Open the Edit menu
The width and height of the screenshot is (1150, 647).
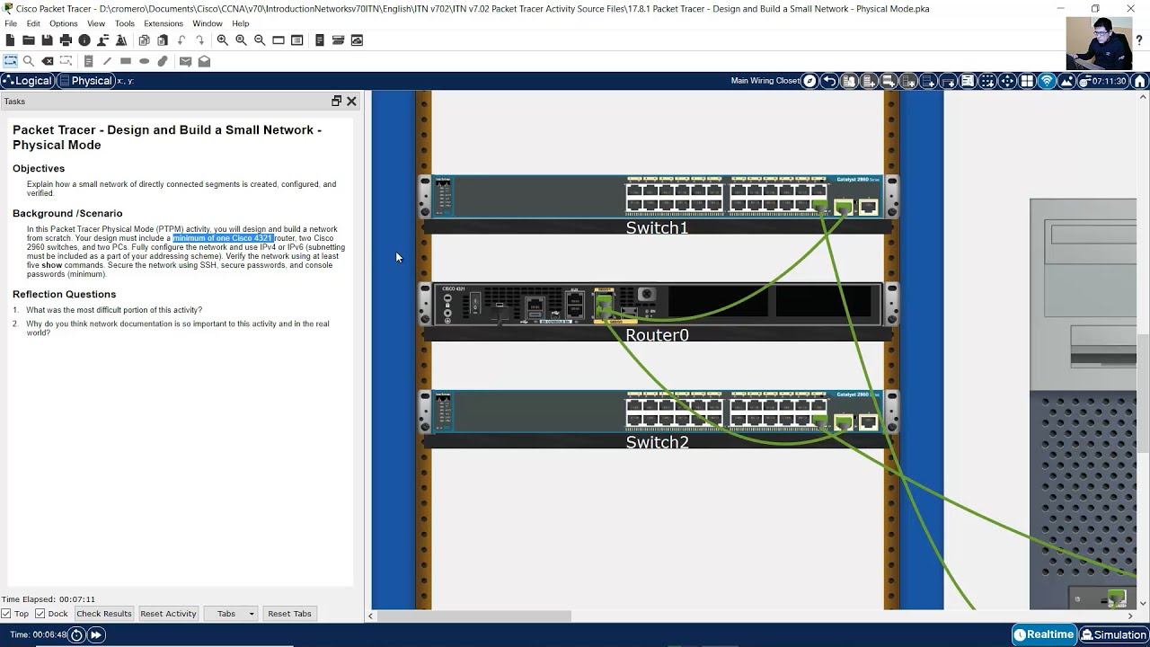click(x=33, y=23)
